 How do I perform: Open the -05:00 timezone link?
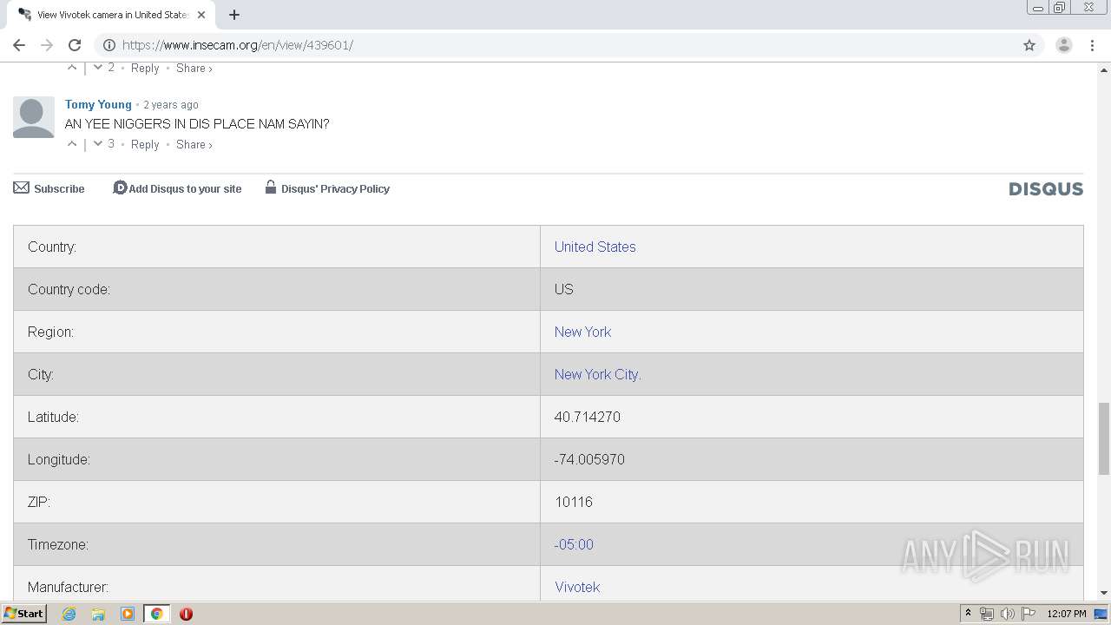point(574,544)
